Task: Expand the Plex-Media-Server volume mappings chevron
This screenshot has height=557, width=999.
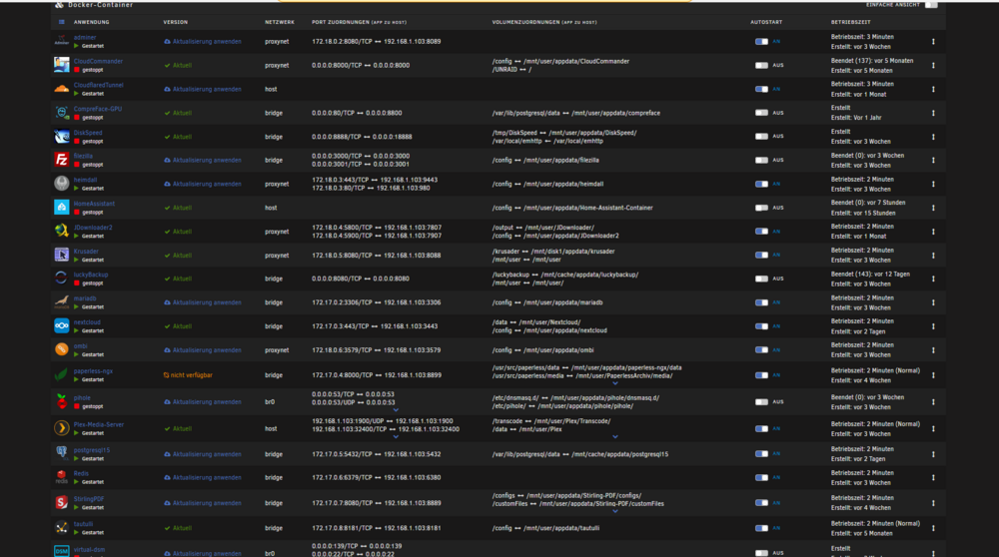Action: point(614,436)
